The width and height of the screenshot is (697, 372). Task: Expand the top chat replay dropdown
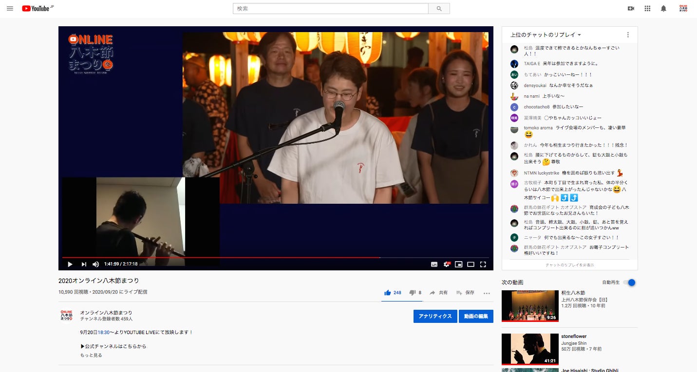point(546,35)
